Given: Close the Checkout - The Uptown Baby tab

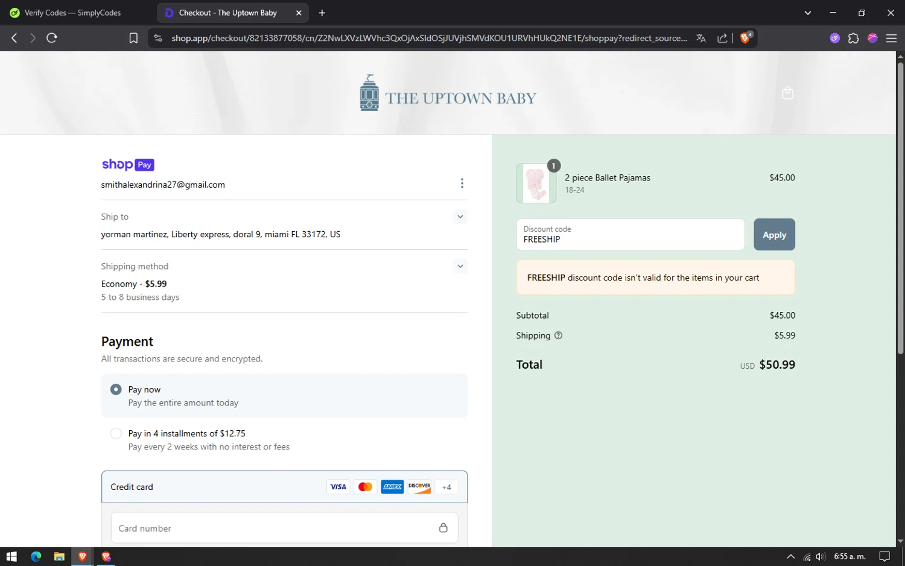Looking at the screenshot, I should click(299, 13).
